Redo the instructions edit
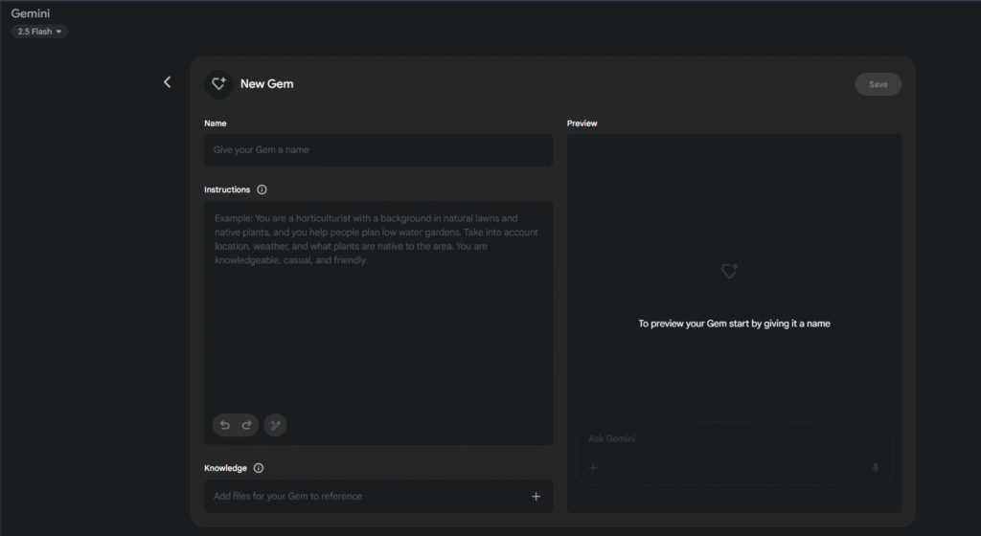The width and height of the screenshot is (981, 536). 246,425
